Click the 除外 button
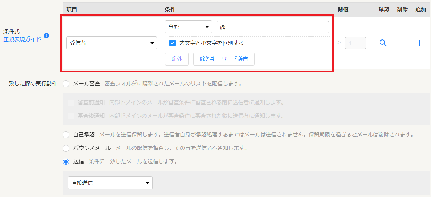 (177, 59)
